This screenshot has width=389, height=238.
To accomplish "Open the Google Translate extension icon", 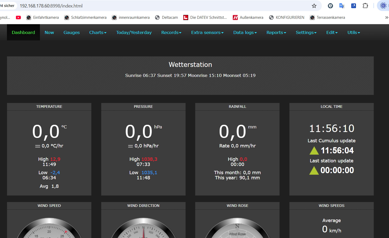I will coord(342,6).
